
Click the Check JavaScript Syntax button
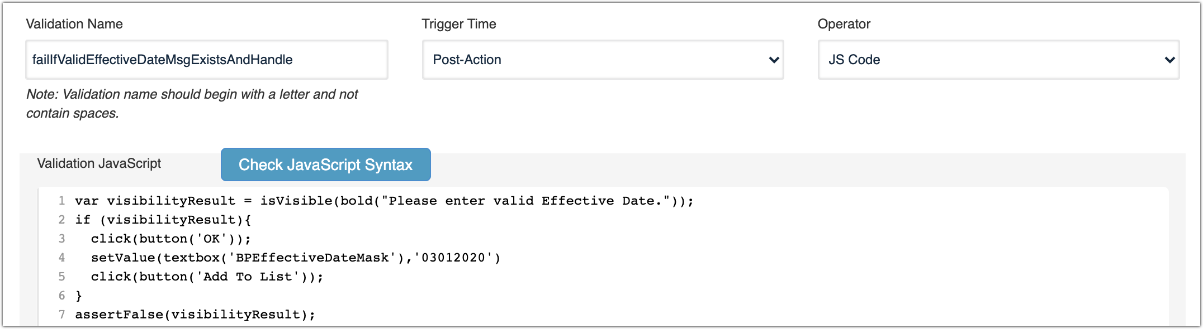click(326, 164)
